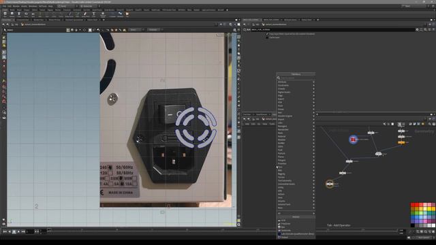The image size is (436, 245).
Task: Choose Subdivide from the History list
Action: click(285, 231)
